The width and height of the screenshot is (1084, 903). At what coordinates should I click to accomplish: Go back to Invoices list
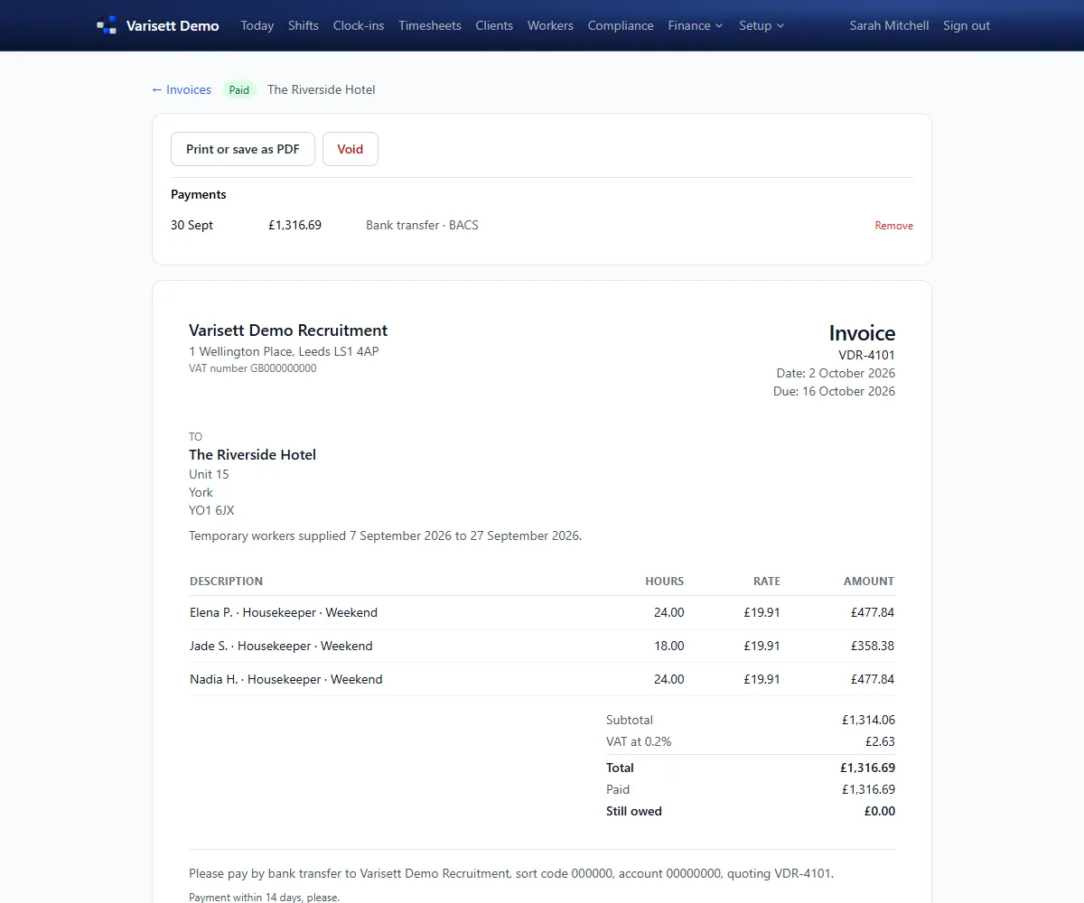coord(182,89)
